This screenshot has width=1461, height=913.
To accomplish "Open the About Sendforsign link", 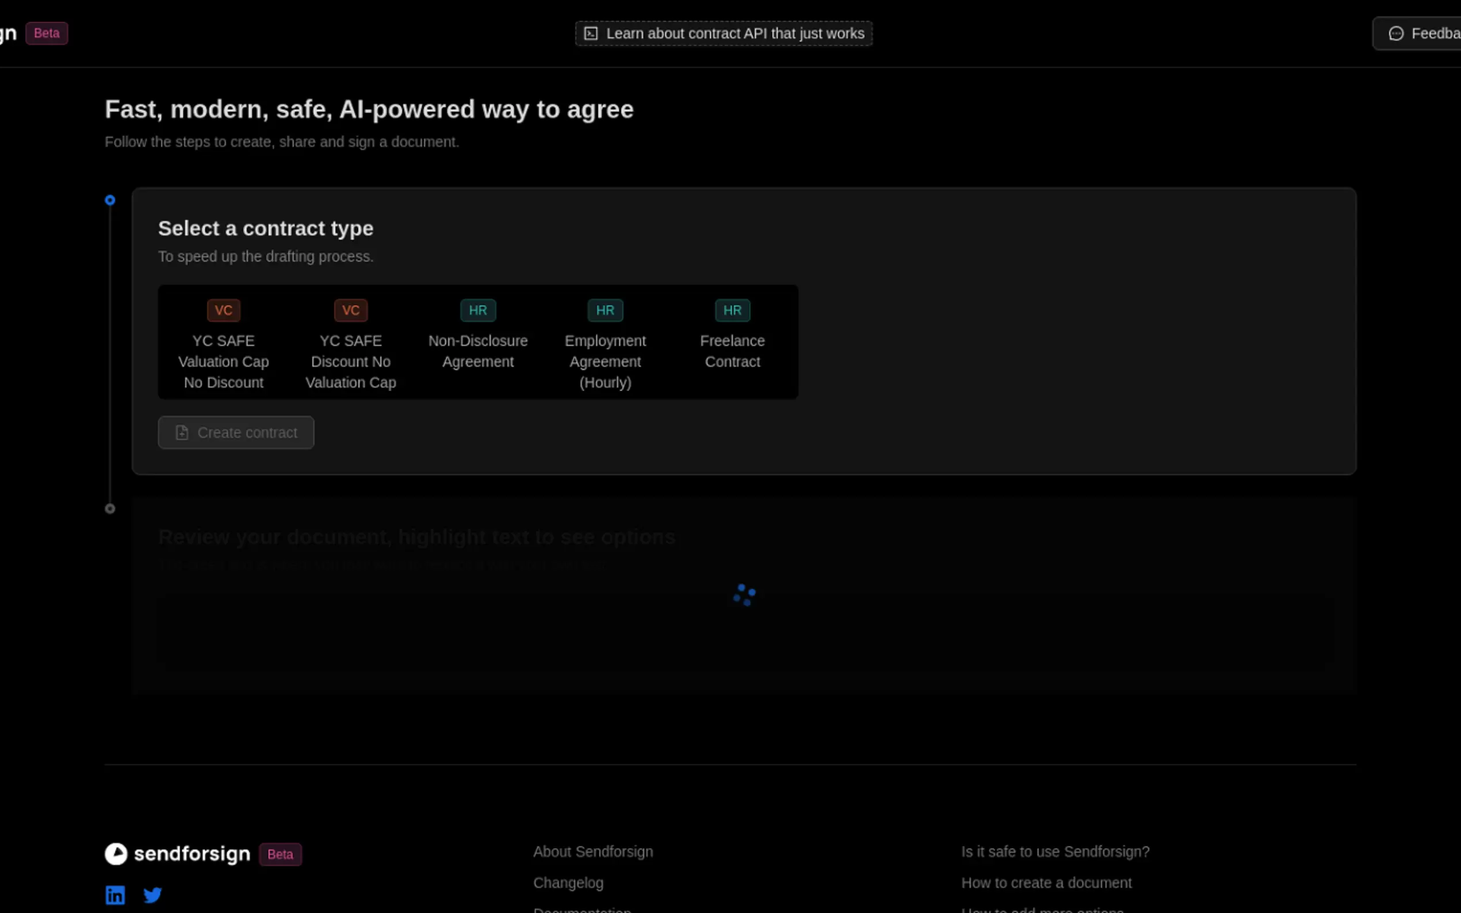I will click(x=592, y=851).
